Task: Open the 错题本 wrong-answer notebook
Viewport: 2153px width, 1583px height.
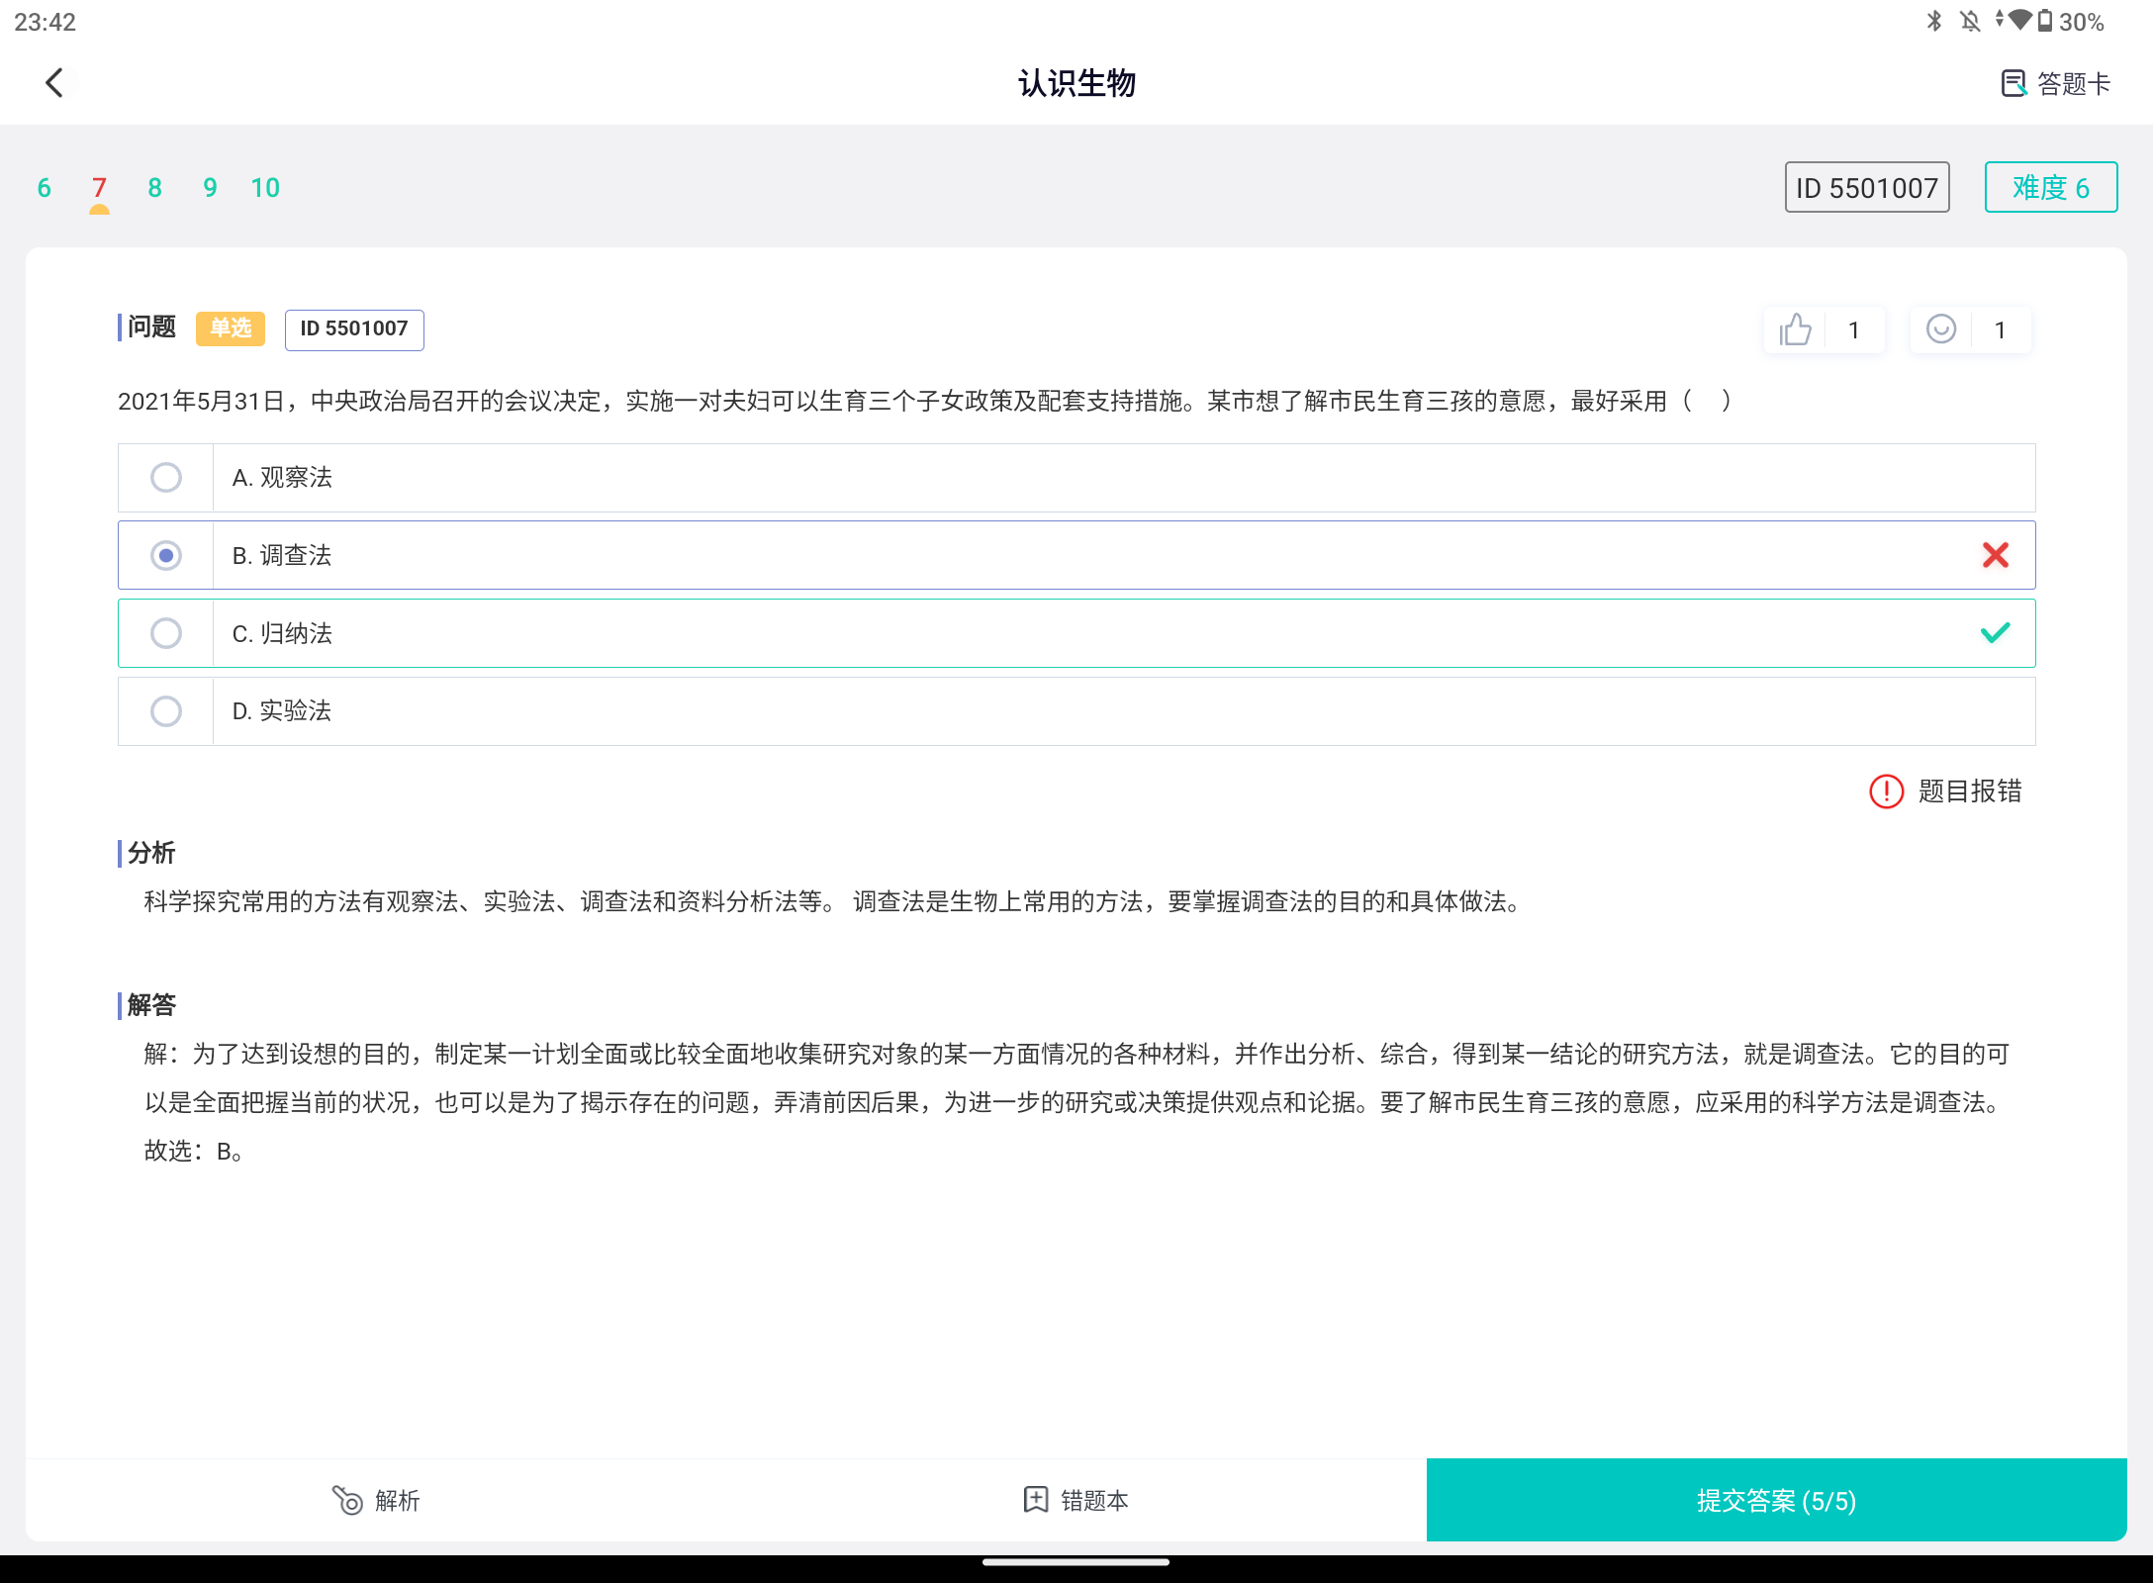Action: click(1075, 1501)
